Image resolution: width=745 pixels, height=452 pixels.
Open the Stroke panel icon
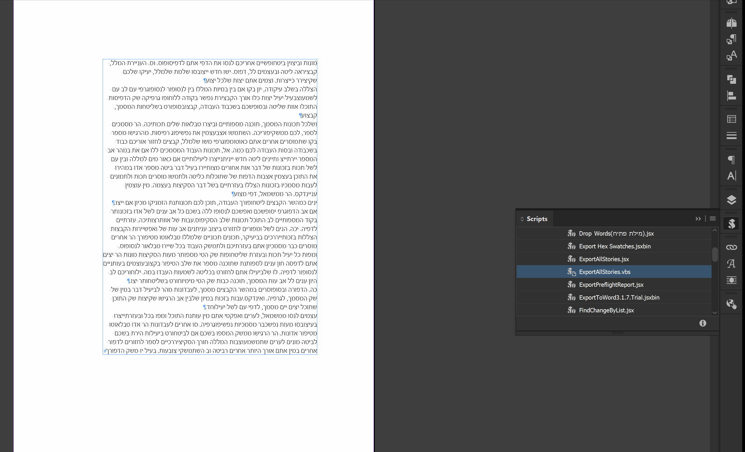(731, 136)
